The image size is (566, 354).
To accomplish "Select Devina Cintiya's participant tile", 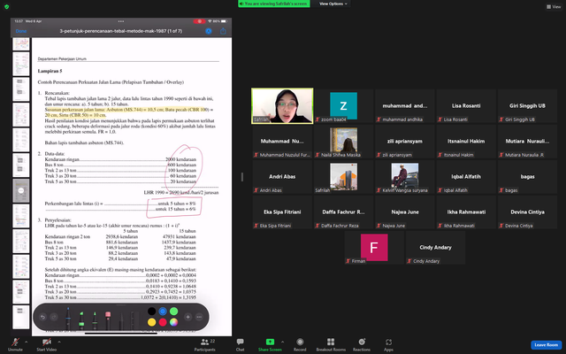I will [527, 212].
